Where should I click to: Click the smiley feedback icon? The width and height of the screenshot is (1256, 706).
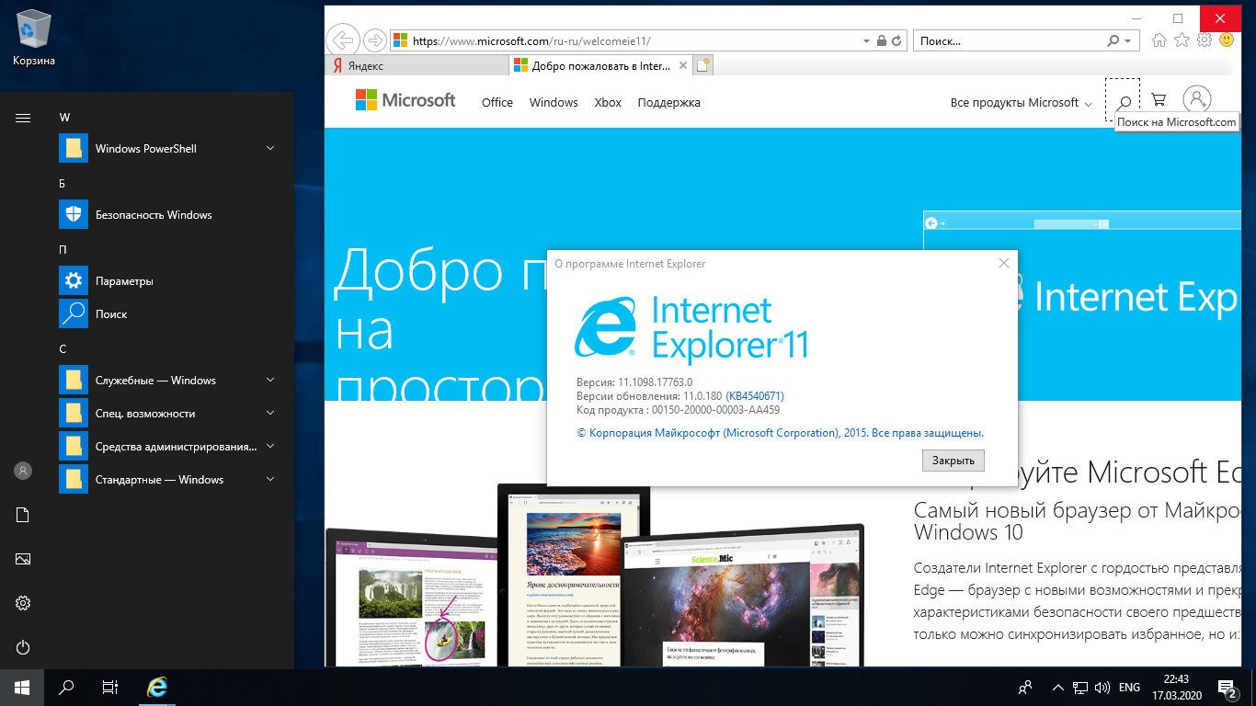tap(1227, 40)
